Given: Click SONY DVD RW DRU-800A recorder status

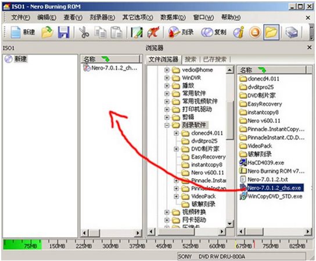Looking at the screenshot, I should [x=241, y=256].
